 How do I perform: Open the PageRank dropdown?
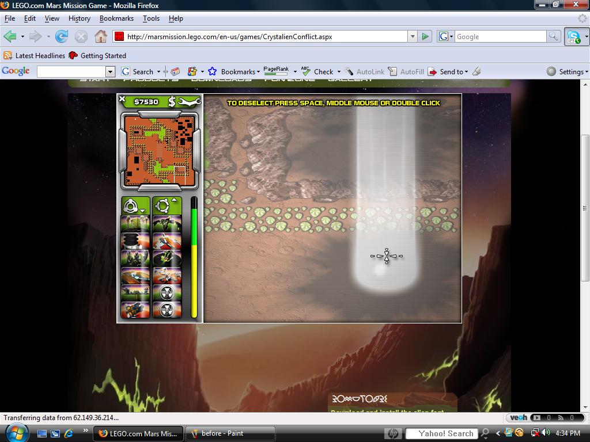(296, 71)
